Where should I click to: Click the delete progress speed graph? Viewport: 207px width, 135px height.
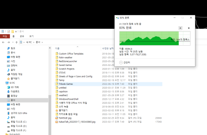coord(155,38)
